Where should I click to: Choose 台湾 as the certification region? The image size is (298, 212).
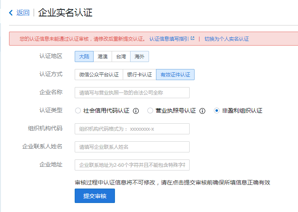click(121, 57)
